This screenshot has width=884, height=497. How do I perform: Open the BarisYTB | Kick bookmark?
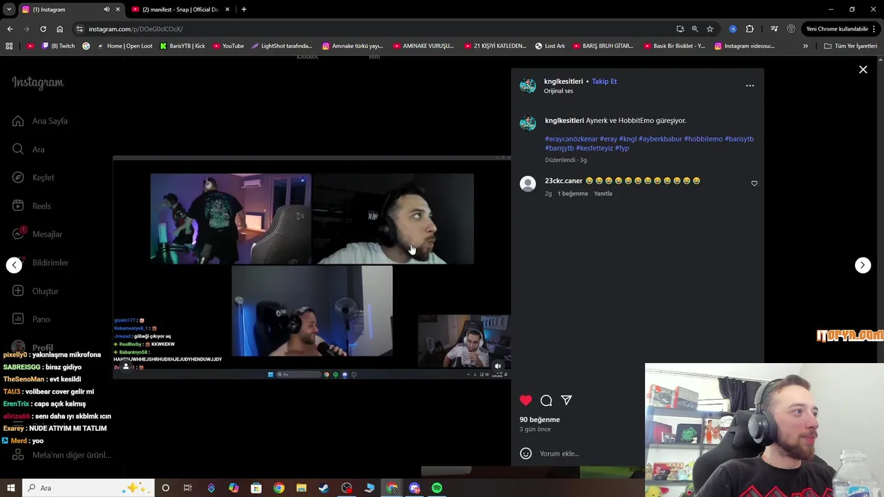182,46
